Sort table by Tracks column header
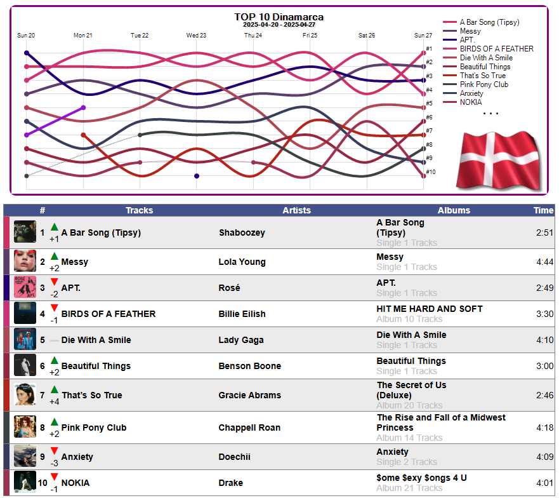The image size is (559, 498). tap(140, 210)
